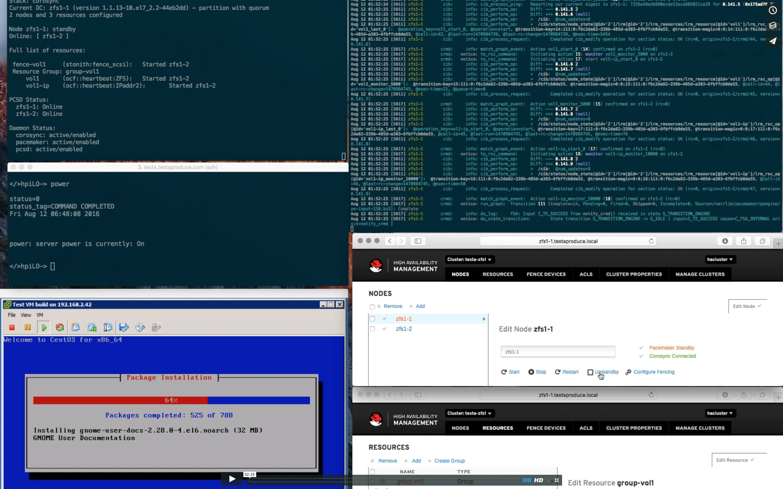Open the Nodes tab in upper window
The height and width of the screenshot is (489, 783).
pyautogui.click(x=460, y=274)
